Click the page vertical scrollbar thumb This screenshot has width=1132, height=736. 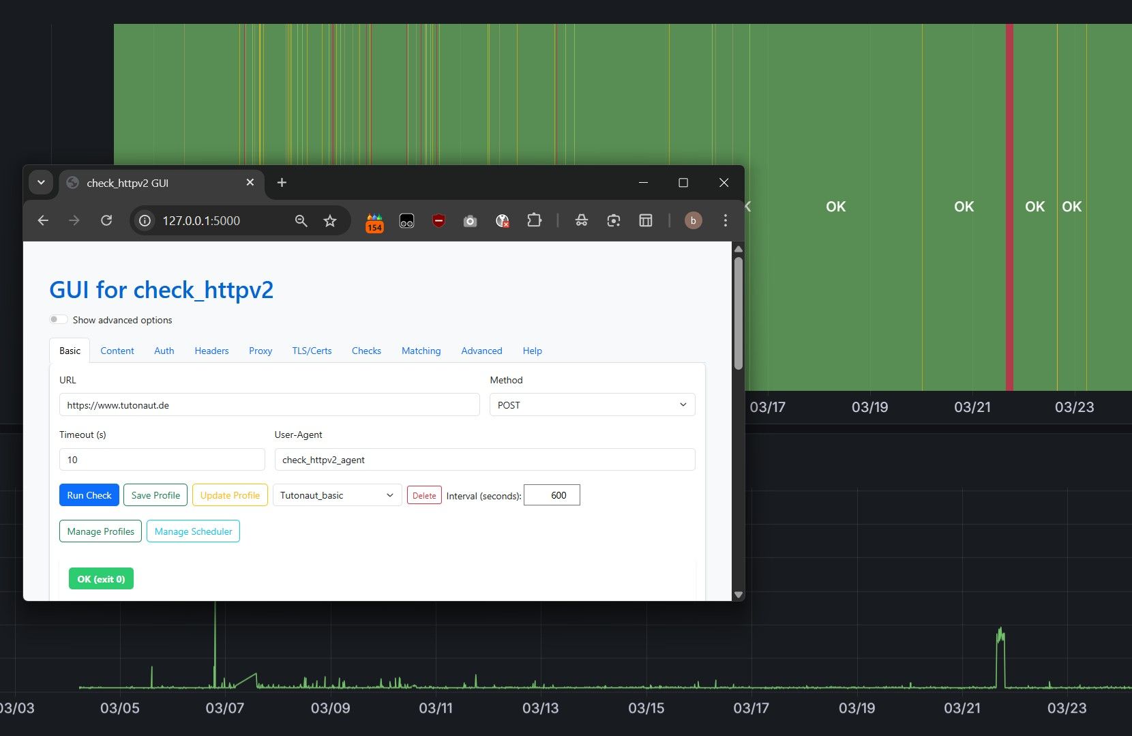click(x=738, y=314)
